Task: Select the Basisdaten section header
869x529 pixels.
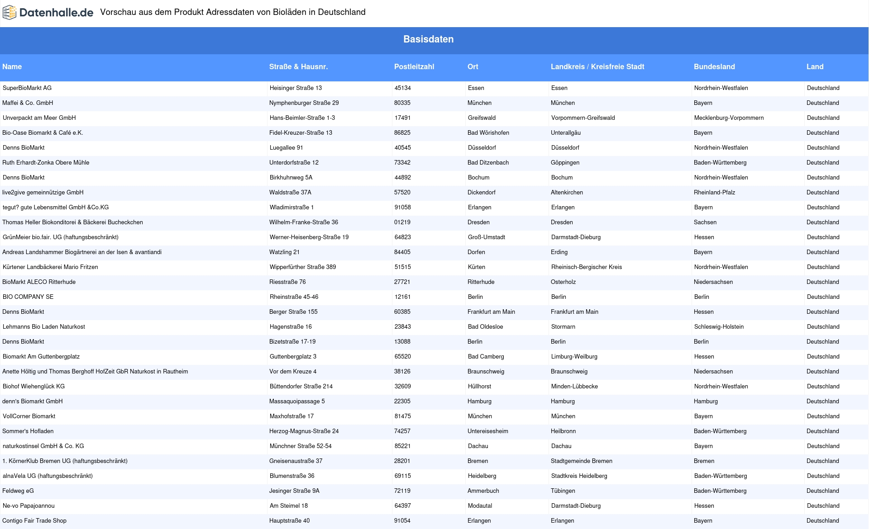Action: 429,39
